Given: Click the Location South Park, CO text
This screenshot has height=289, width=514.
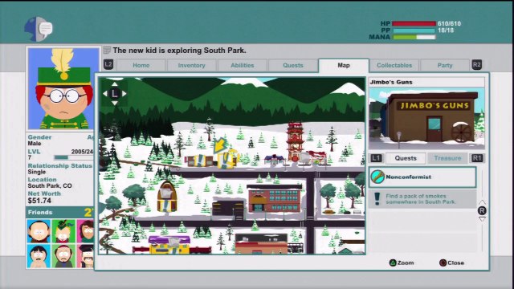Looking at the screenshot, I should [50, 185].
